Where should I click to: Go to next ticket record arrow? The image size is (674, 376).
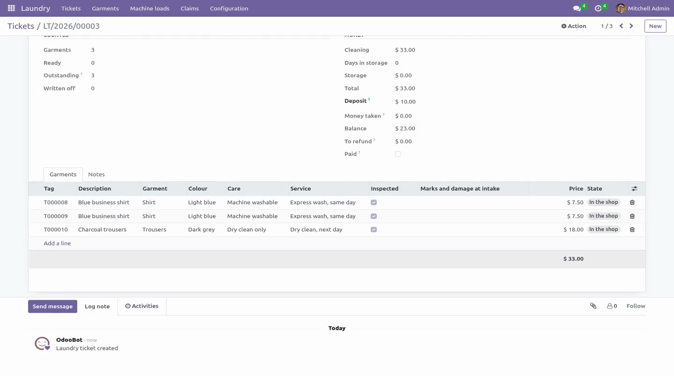631,26
